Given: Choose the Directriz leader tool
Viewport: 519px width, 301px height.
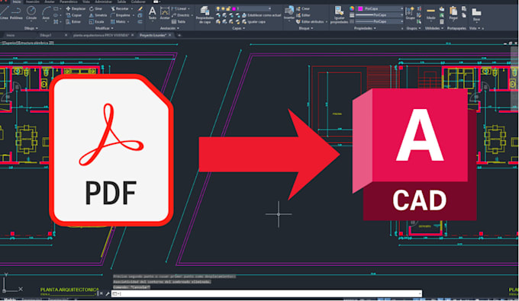Looking at the screenshot, I should [180, 15].
